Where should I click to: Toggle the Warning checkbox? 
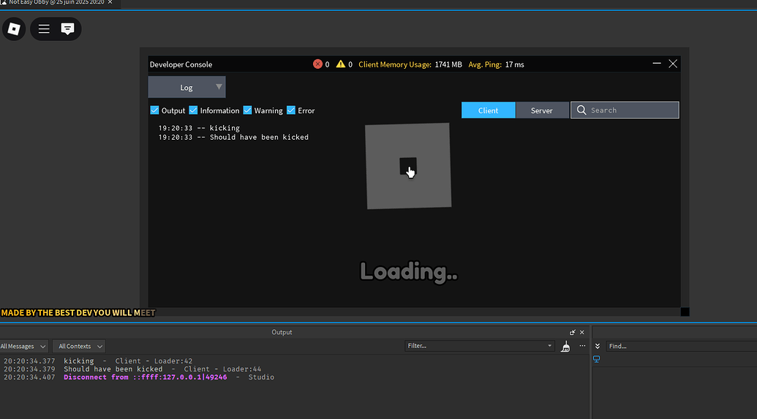pos(247,110)
